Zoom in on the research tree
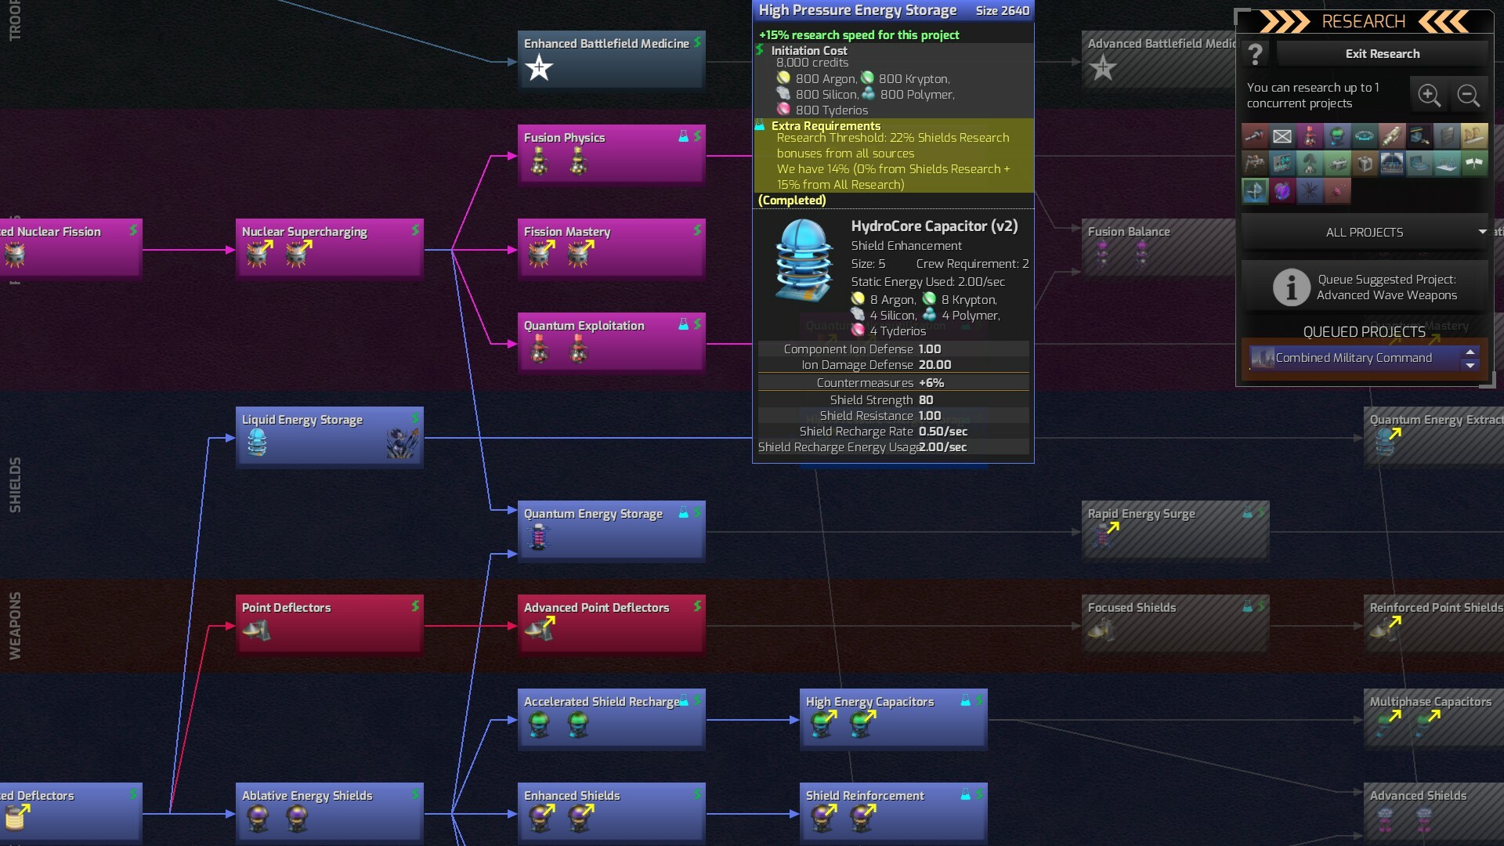1504x846 pixels. click(x=1429, y=95)
